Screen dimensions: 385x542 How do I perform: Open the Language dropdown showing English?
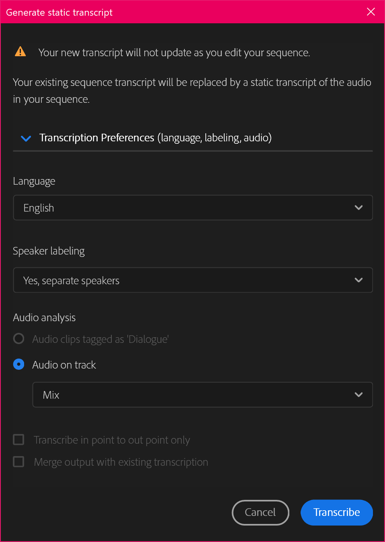tap(193, 208)
